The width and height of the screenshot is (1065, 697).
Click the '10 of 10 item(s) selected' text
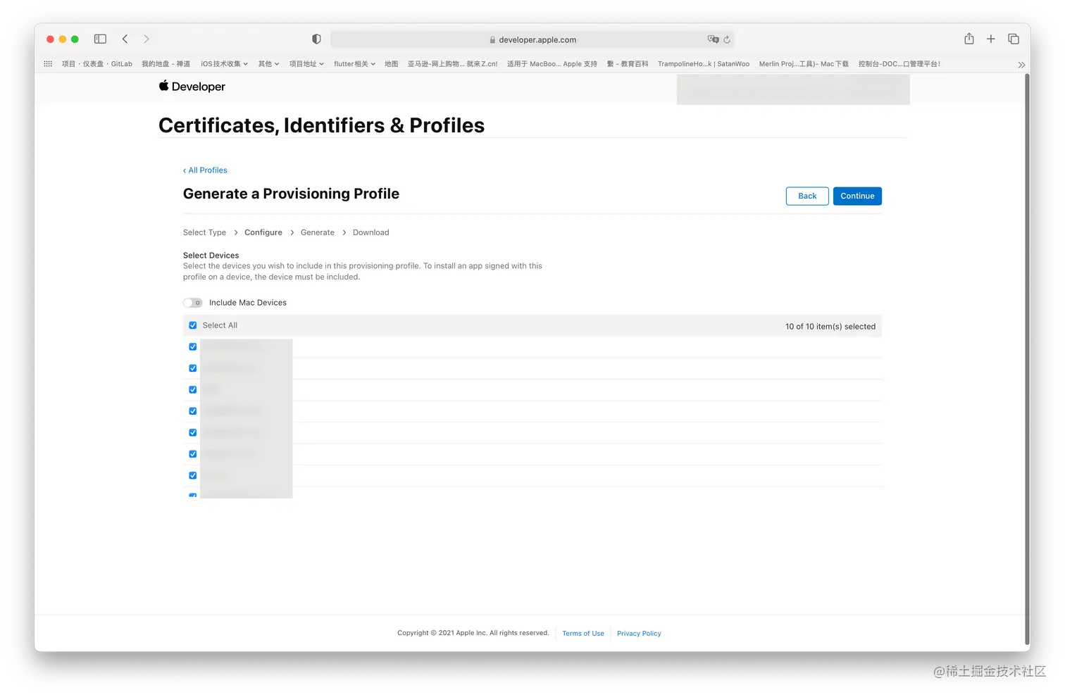[830, 327]
